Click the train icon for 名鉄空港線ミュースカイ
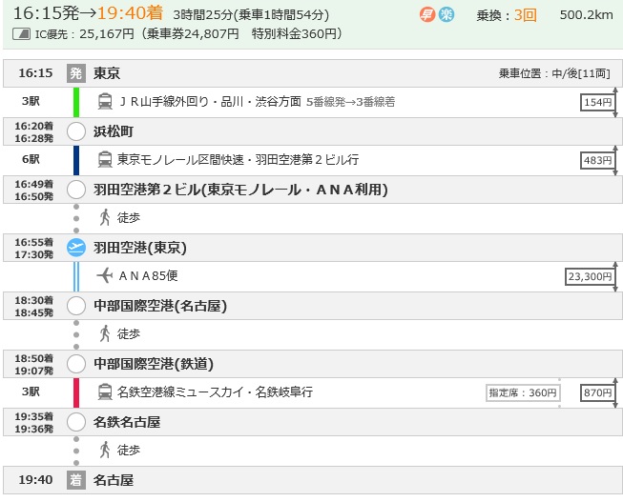Image resolution: width=623 pixels, height=502 pixels. [x=105, y=392]
